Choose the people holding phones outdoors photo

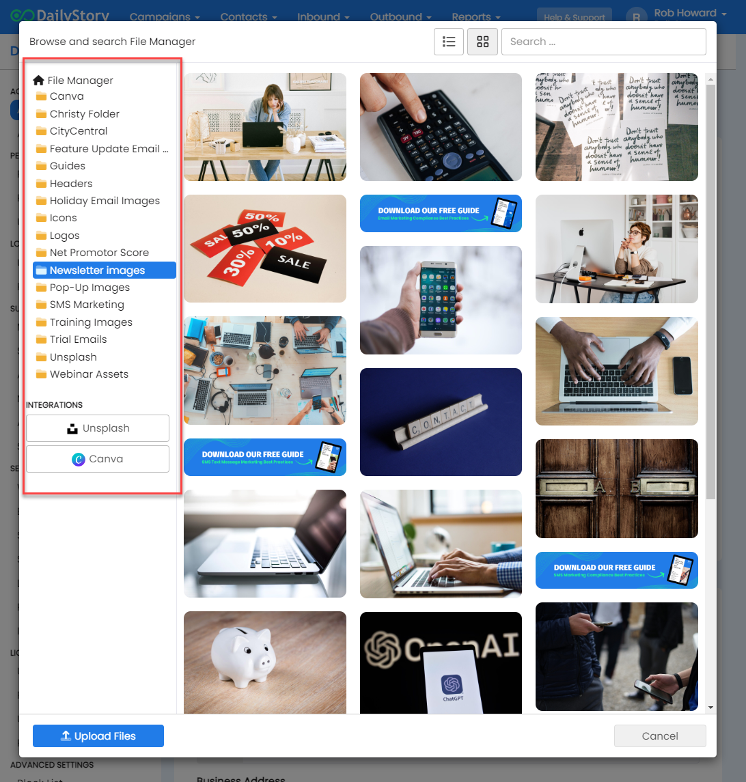pos(617,657)
